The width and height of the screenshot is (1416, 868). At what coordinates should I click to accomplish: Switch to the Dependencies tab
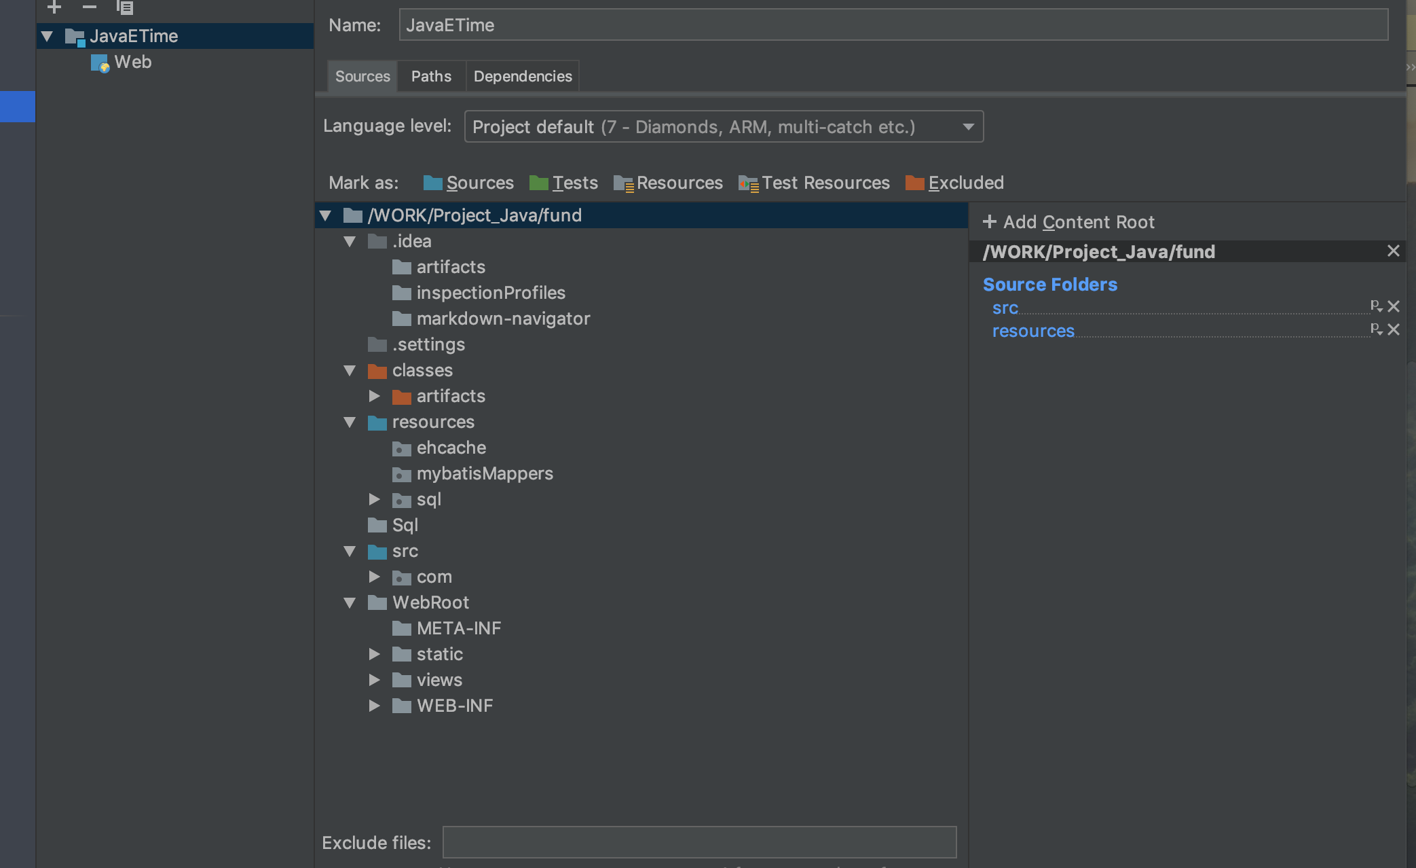[x=523, y=76]
